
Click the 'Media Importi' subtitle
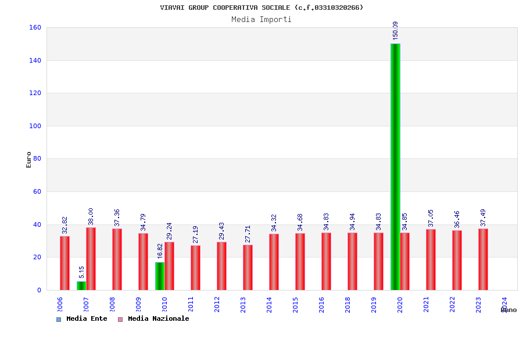[261, 19]
